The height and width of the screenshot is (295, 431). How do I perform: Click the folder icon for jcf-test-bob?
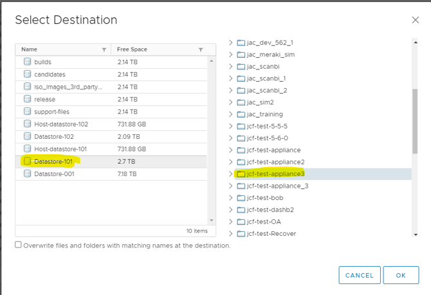(241, 197)
